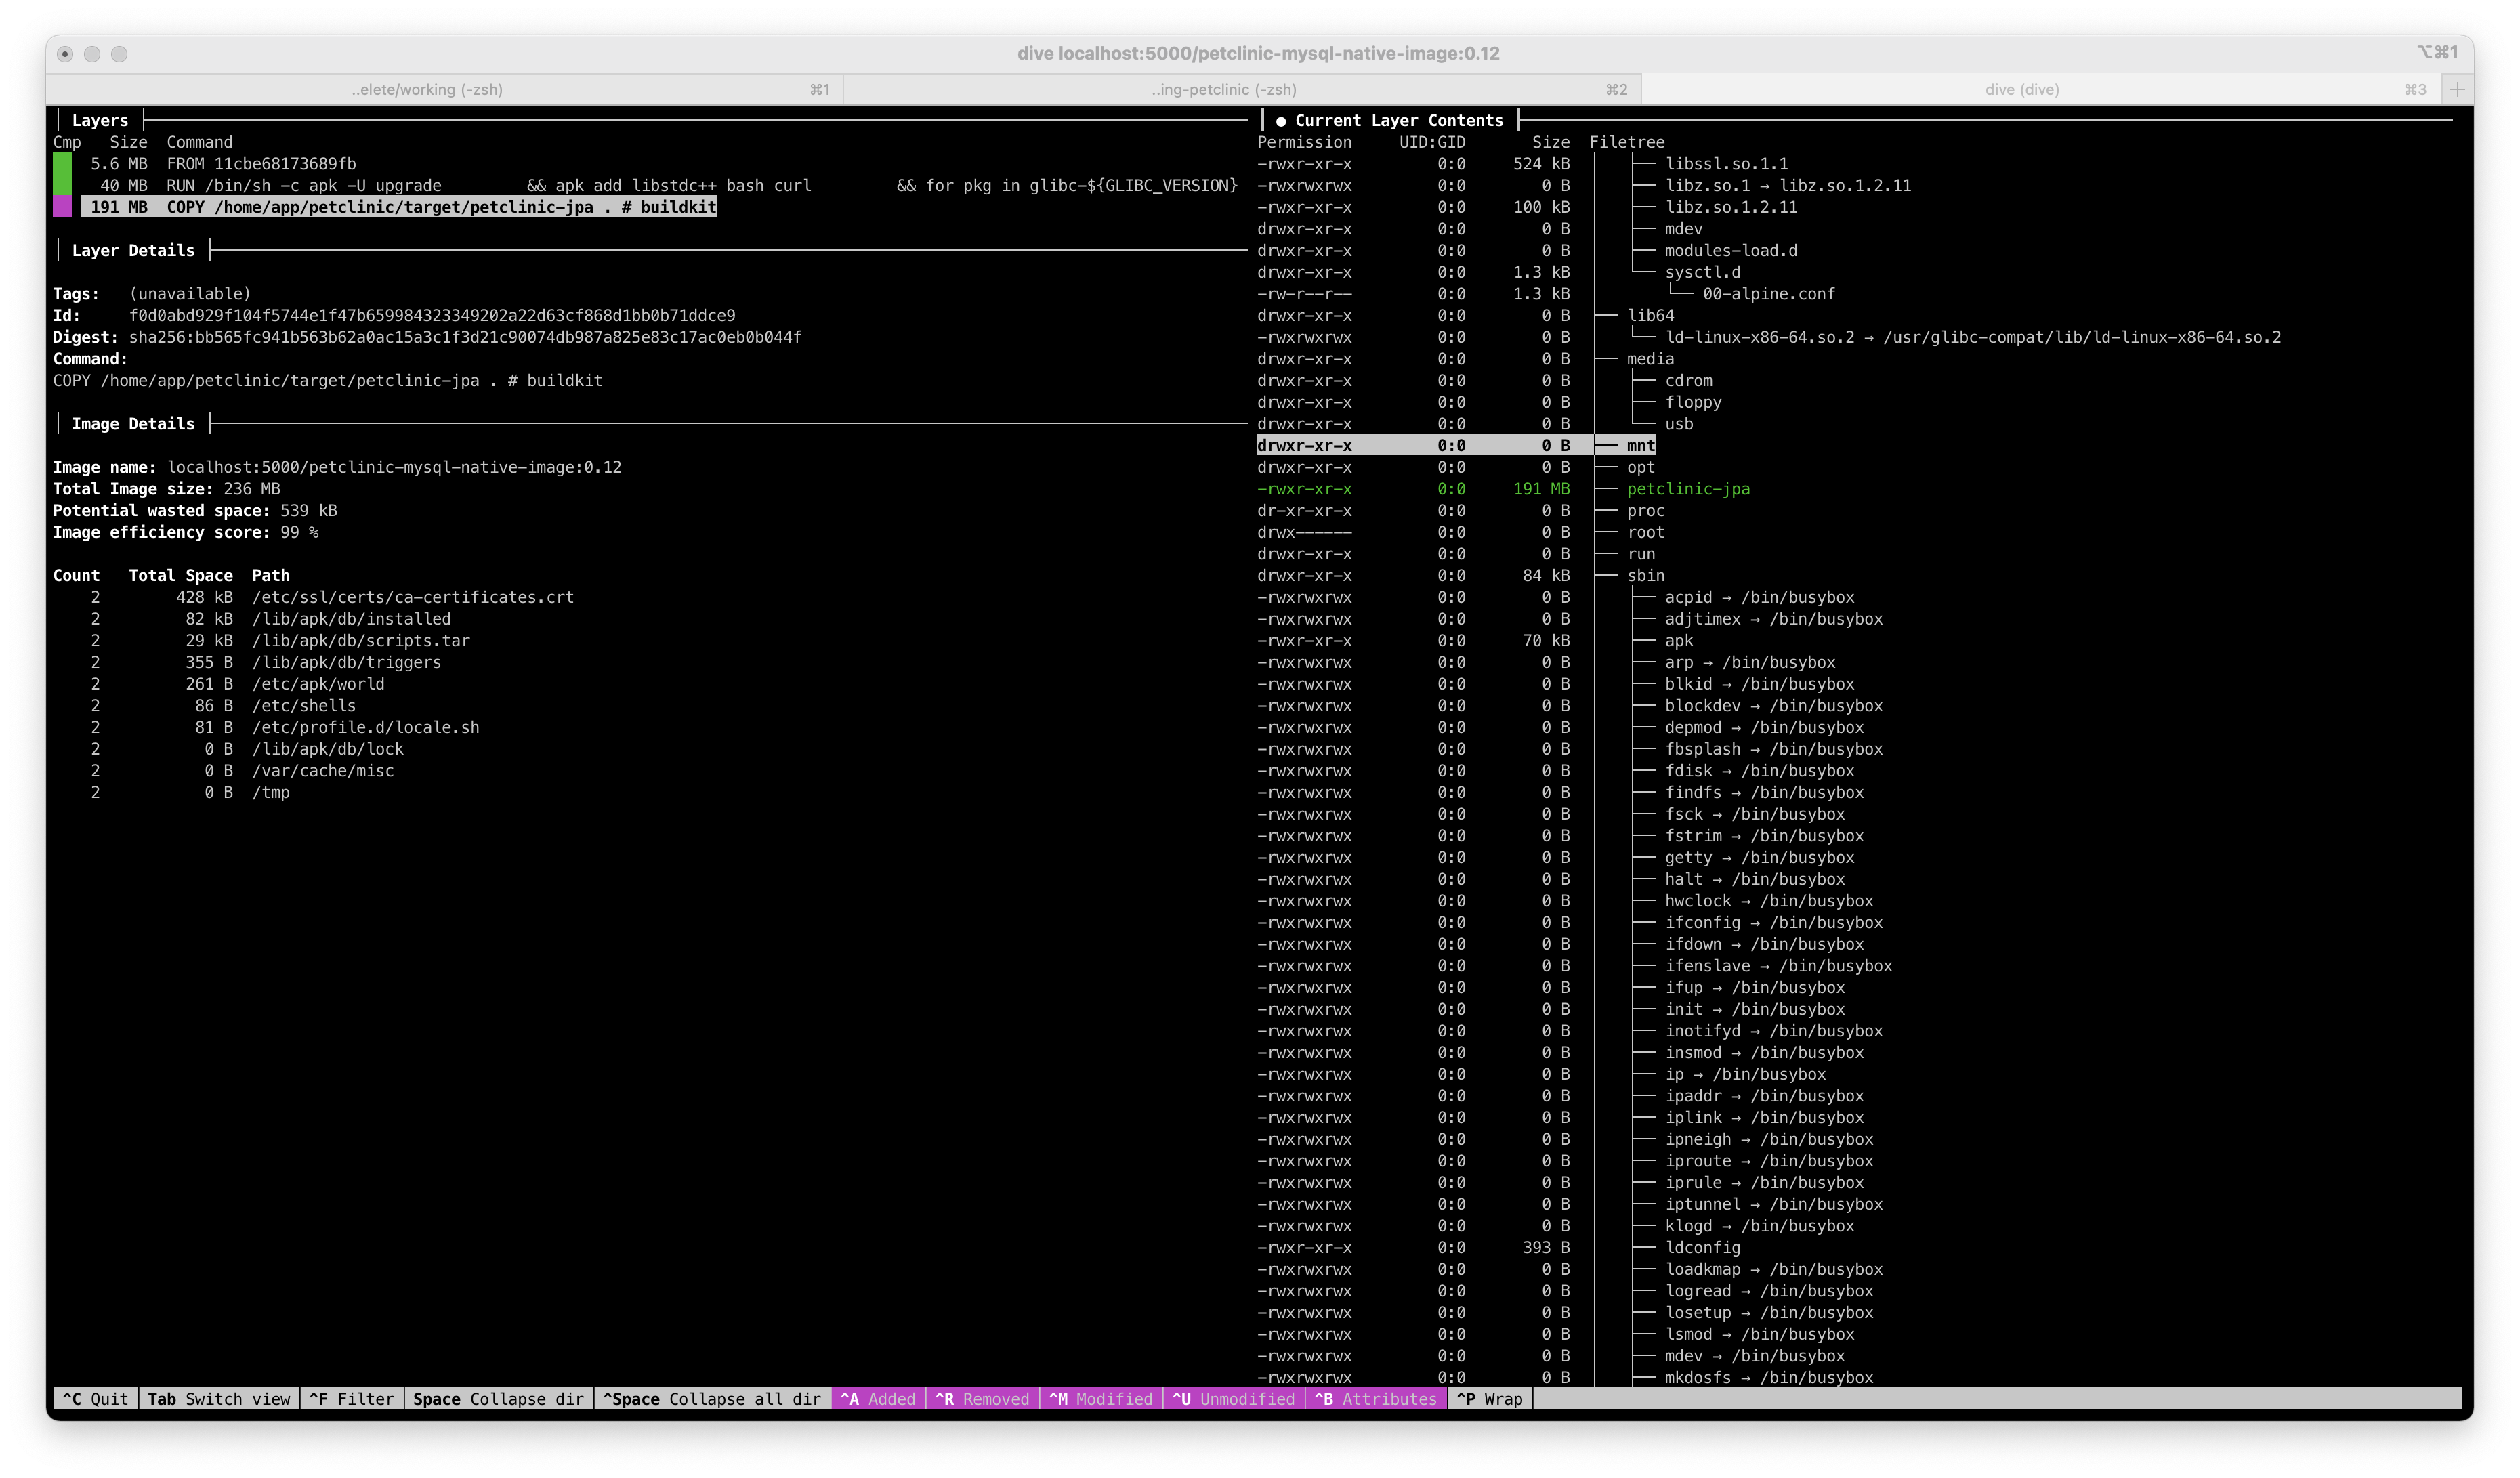The width and height of the screenshot is (2520, 1478).
Task: Click the window title dive localhost:5000
Action: click(1258, 53)
